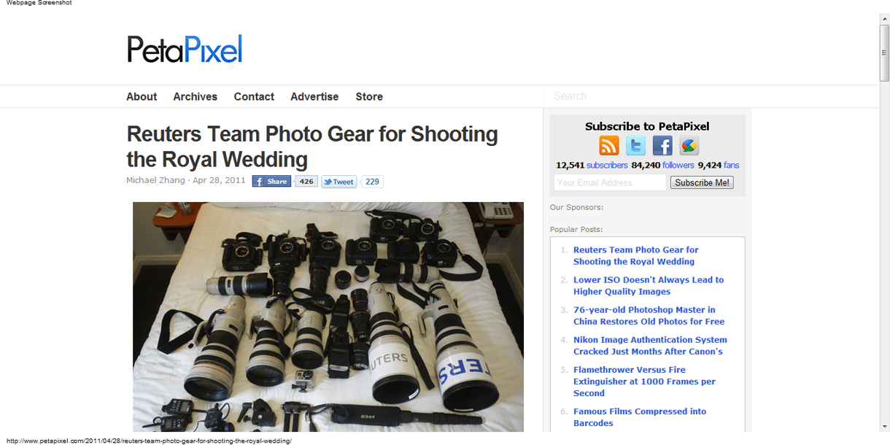Open the article headline link

point(312,147)
